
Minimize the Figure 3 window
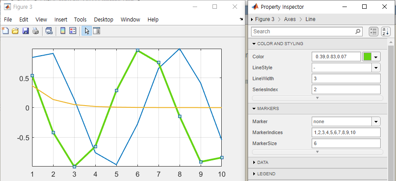(x=195, y=7)
